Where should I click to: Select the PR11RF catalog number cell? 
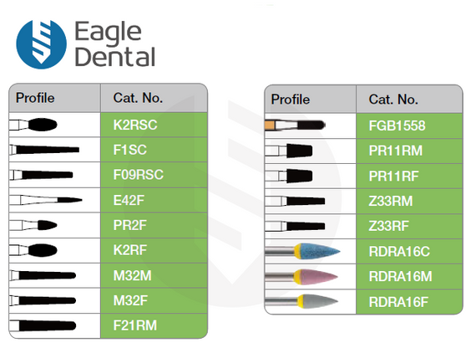tap(409, 176)
